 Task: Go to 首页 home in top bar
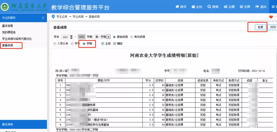coord(181,7)
